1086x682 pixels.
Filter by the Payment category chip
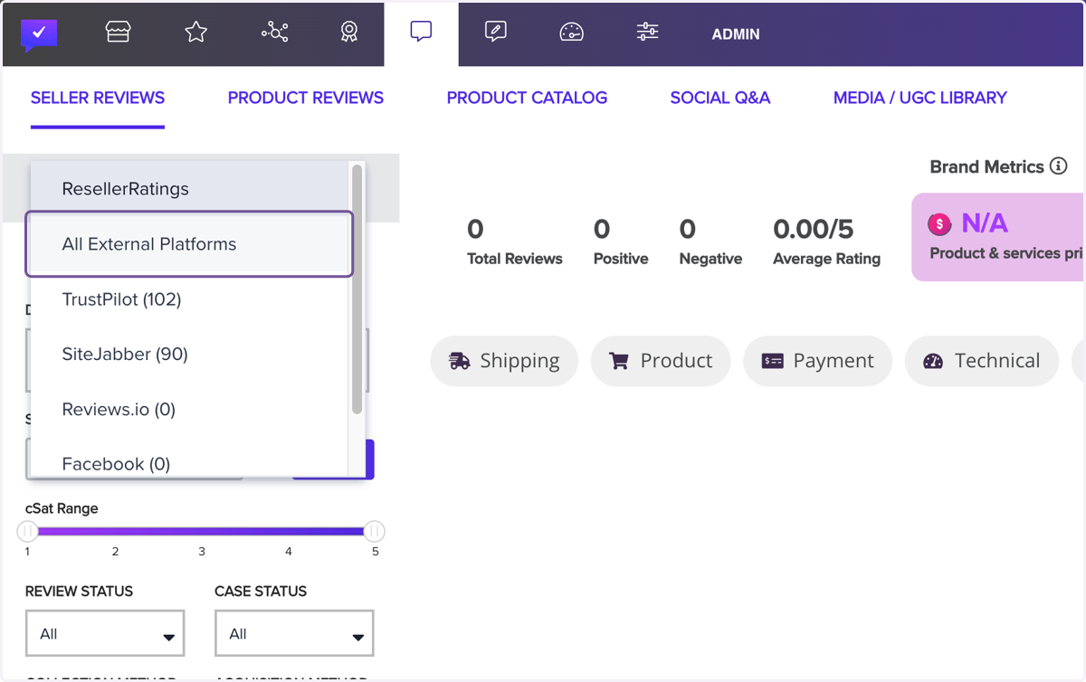tap(817, 361)
